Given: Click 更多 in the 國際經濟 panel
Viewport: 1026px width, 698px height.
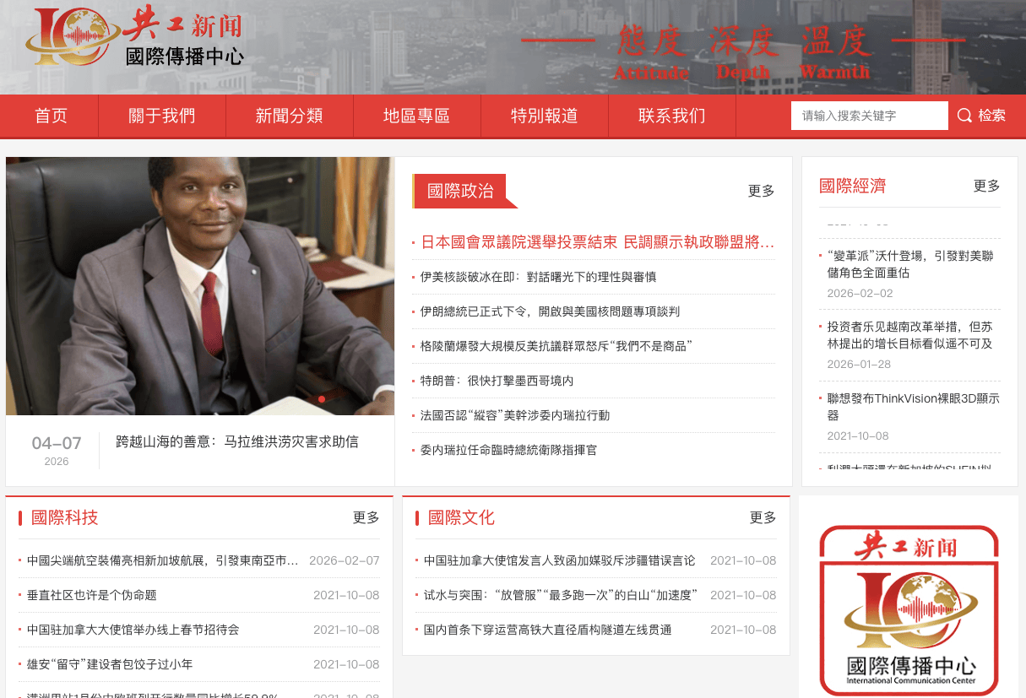Looking at the screenshot, I should 986,186.
